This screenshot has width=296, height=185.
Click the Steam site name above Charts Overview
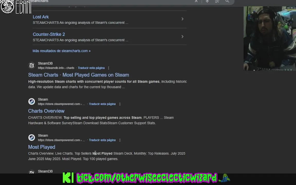pos(43,99)
